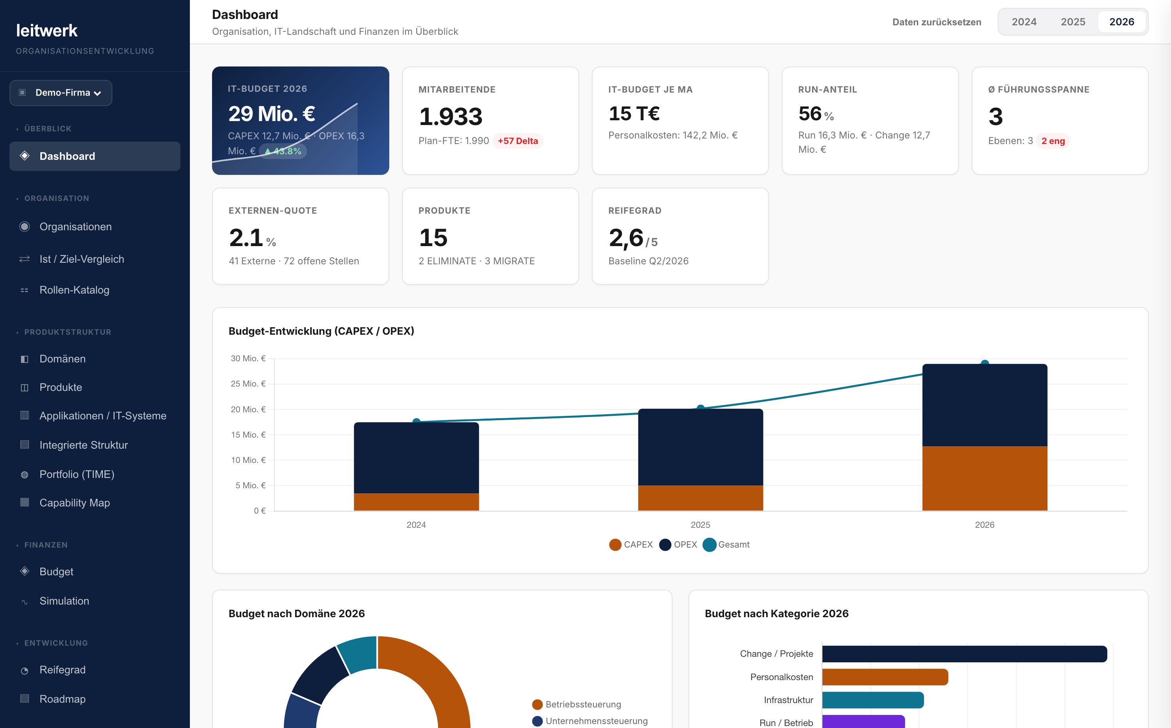Open the Ø Führungsspanne card
This screenshot has height=728, width=1171.
coord(1060,120)
